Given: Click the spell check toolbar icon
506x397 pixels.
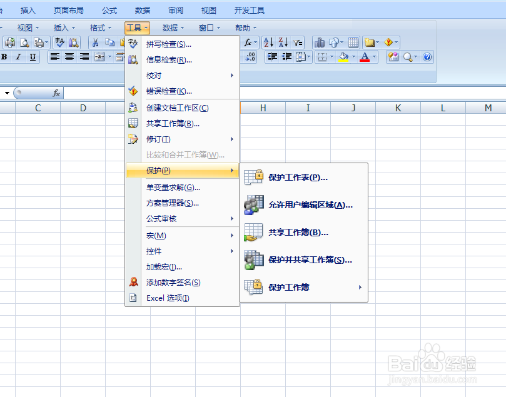Looking at the screenshot, I should point(59,43).
